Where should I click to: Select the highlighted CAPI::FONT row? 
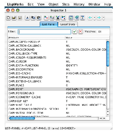point(57,89)
